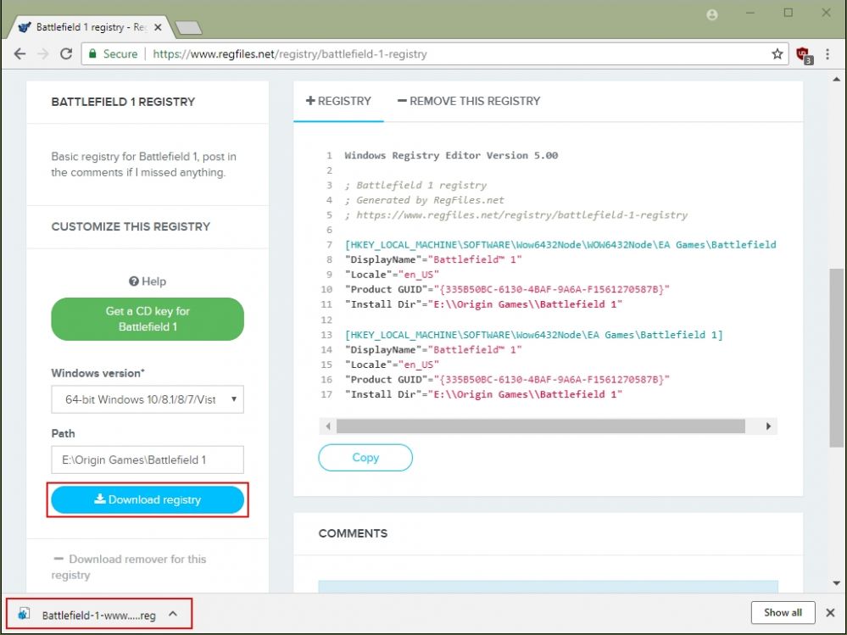Click the Show all downloads button
The width and height of the screenshot is (847, 635).
click(783, 612)
